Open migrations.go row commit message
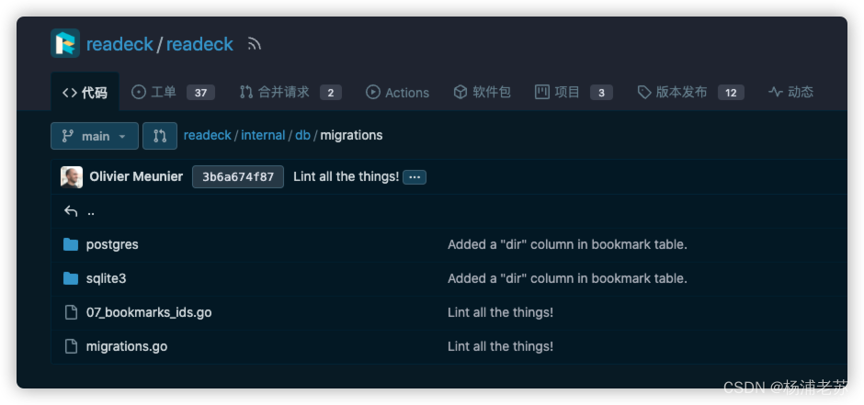Viewport: 864px width, 405px height. click(500, 346)
